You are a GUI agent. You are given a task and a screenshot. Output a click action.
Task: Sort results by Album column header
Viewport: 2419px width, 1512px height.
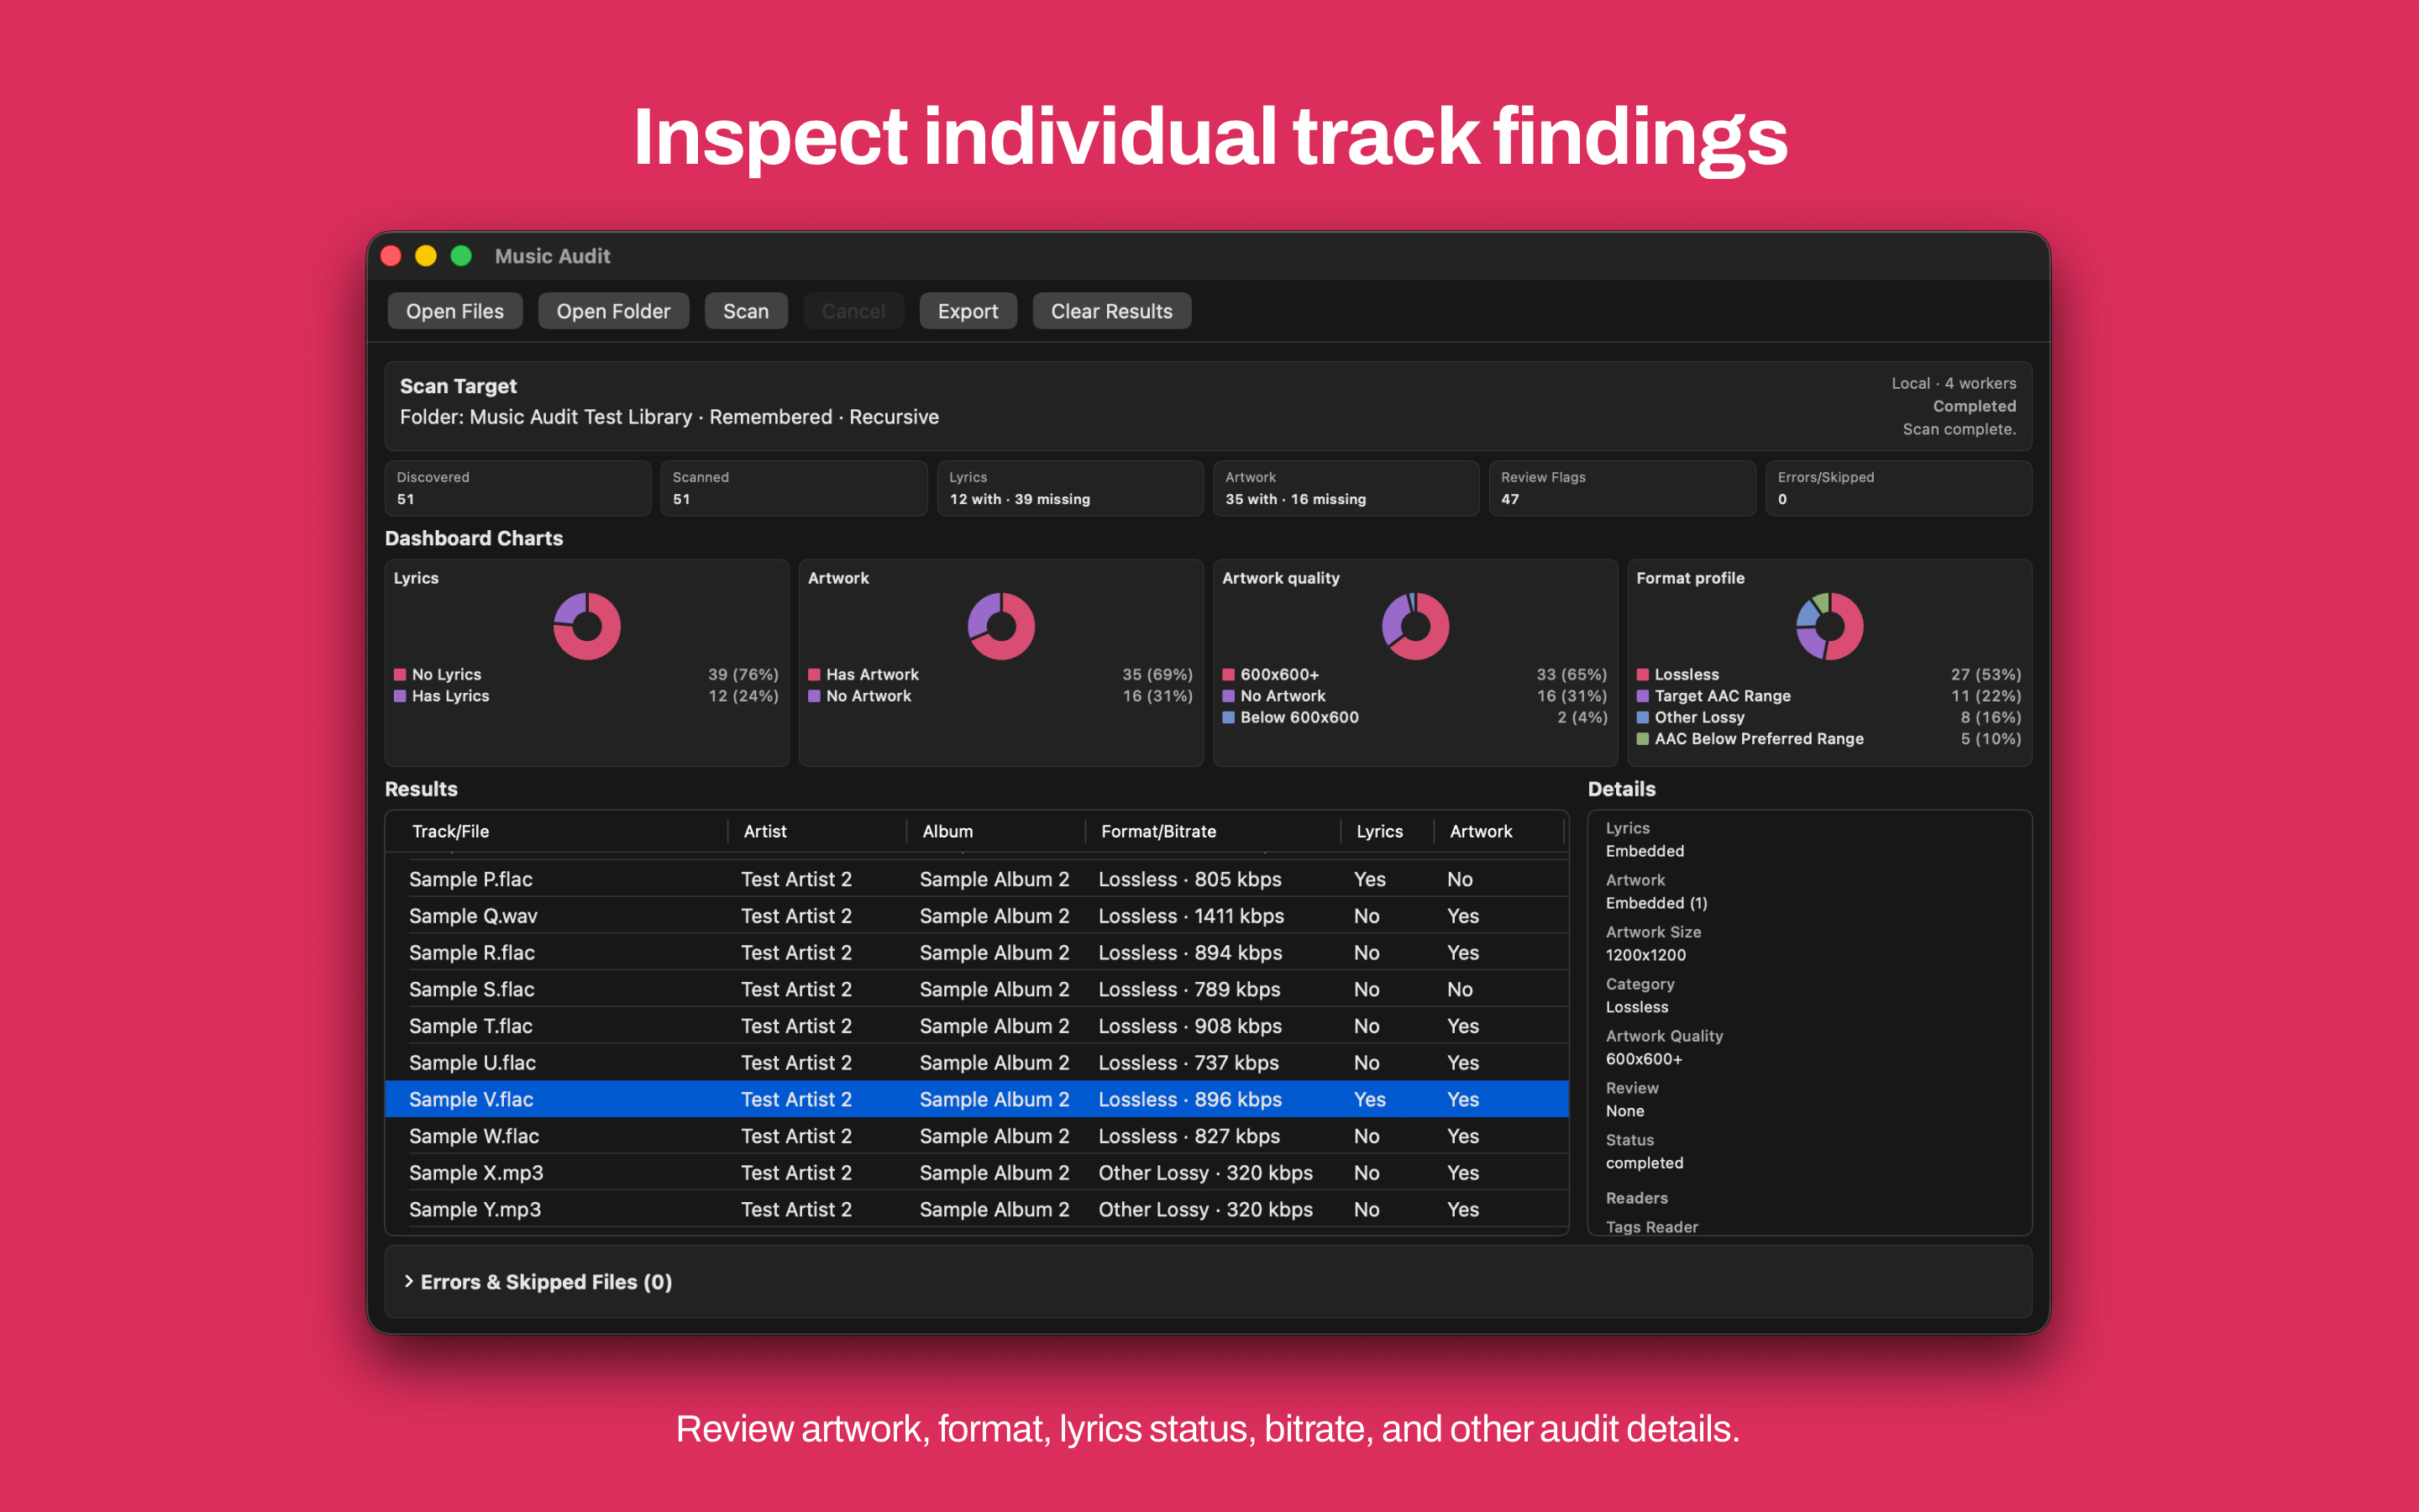[995, 831]
